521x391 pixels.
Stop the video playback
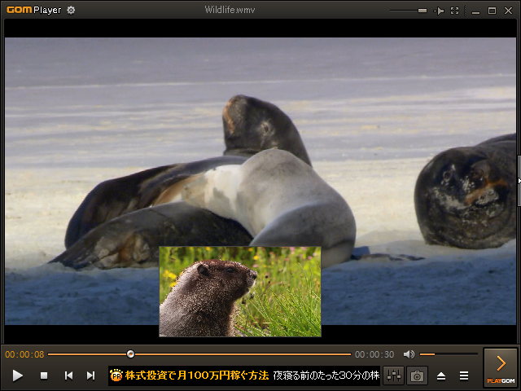(44, 376)
